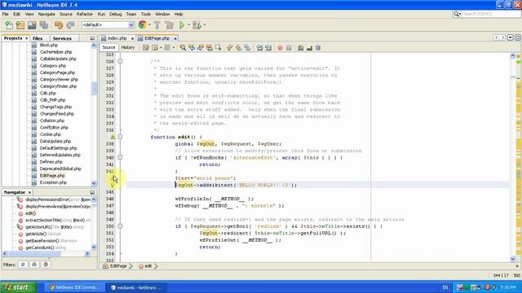Image resolution: width=522 pixels, height=293 pixels.
Task: Switch to the Files panel tab
Action: (x=38, y=38)
